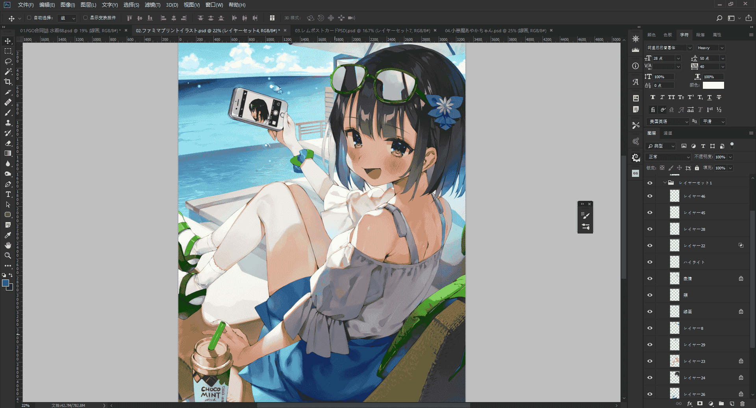The image size is (756, 408).
Task: Click the add layer style fx icon
Action: (689, 403)
